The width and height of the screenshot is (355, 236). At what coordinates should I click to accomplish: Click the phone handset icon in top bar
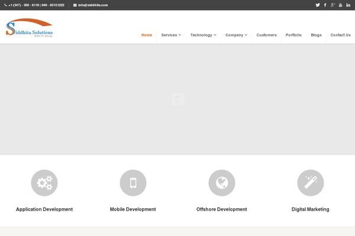coord(6,5)
